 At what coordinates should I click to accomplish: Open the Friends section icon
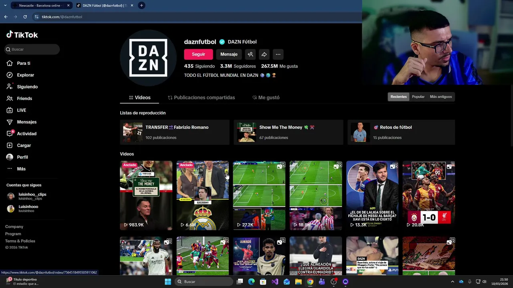(10, 98)
